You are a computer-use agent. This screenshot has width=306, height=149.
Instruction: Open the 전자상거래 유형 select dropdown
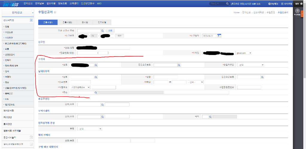pyautogui.click(x=90, y=129)
